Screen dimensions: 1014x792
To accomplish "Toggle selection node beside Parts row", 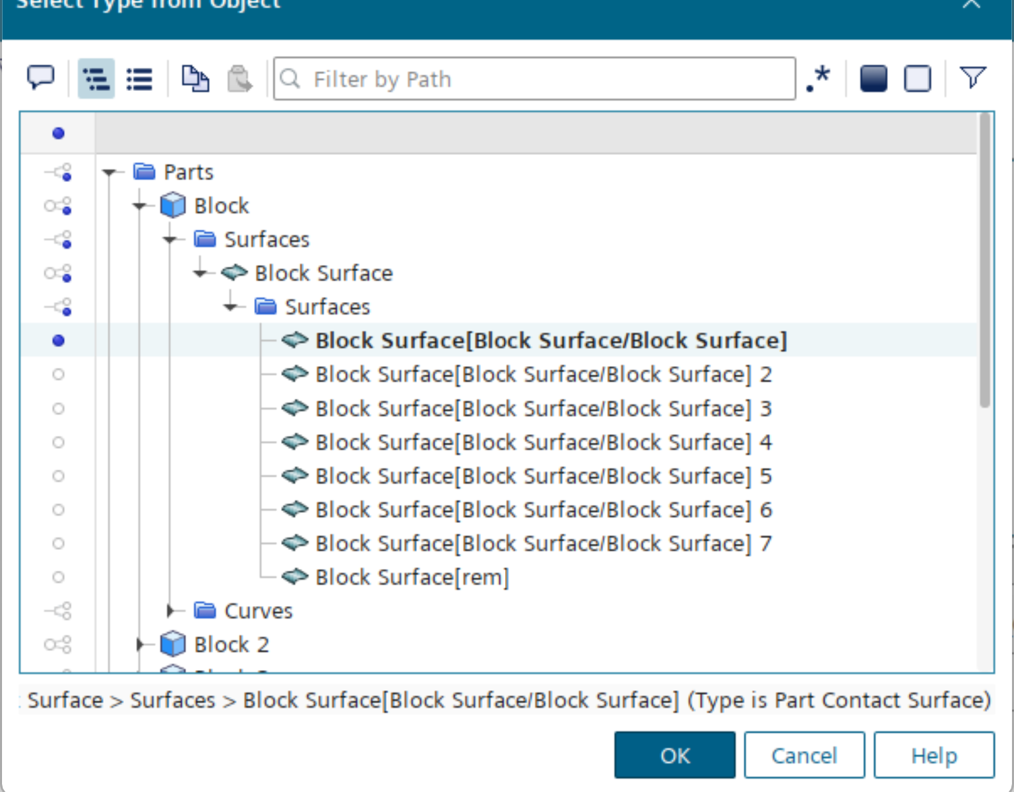I will [58, 172].
